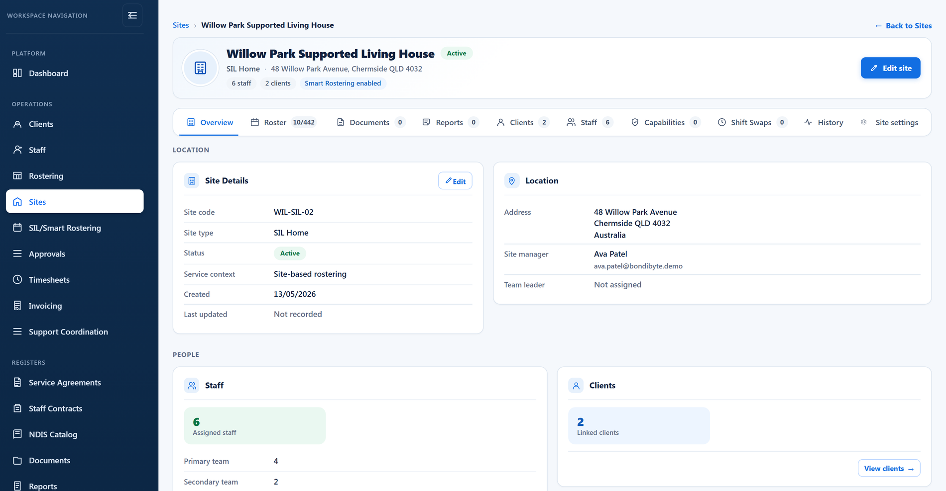Open Staff Contracts register
This screenshot has width=946, height=491.
tap(75, 409)
